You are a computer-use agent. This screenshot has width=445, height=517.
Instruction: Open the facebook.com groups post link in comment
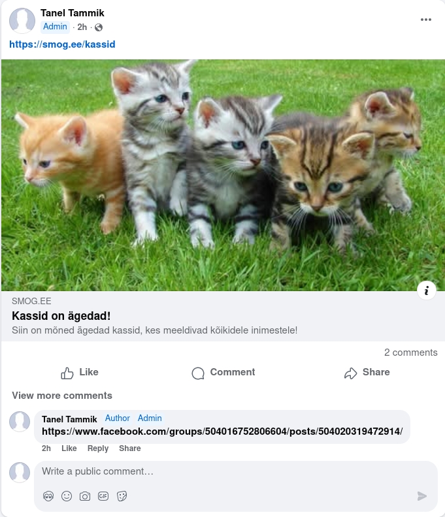pyautogui.click(x=222, y=431)
